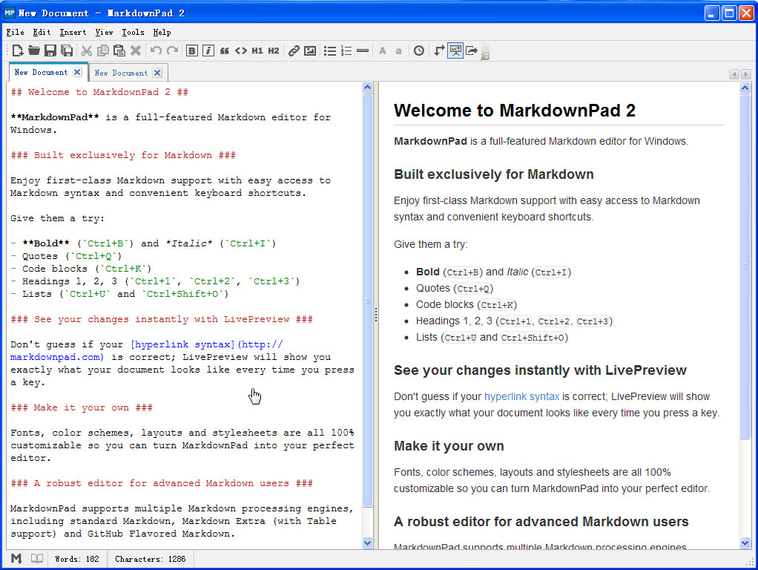758x570 pixels.
Task: Insert timestamp using clock icon
Action: tap(419, 50)
